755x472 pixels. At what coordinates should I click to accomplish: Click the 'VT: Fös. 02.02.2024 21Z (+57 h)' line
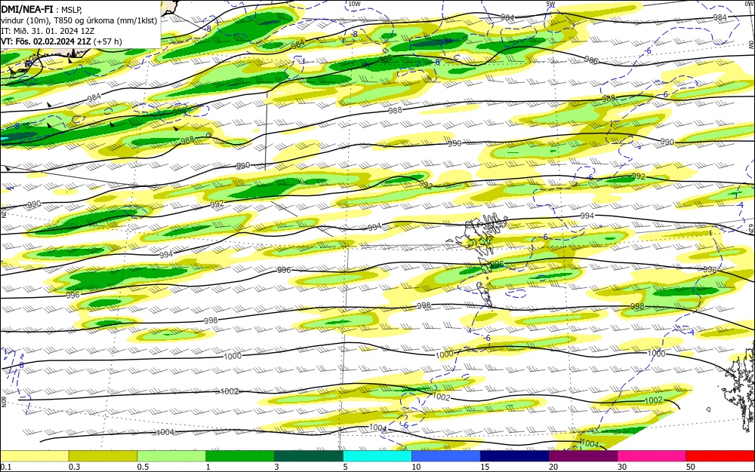(61, 41)
